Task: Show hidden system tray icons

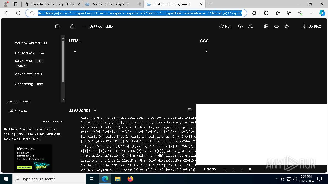Action: click(x=276, y=179)
